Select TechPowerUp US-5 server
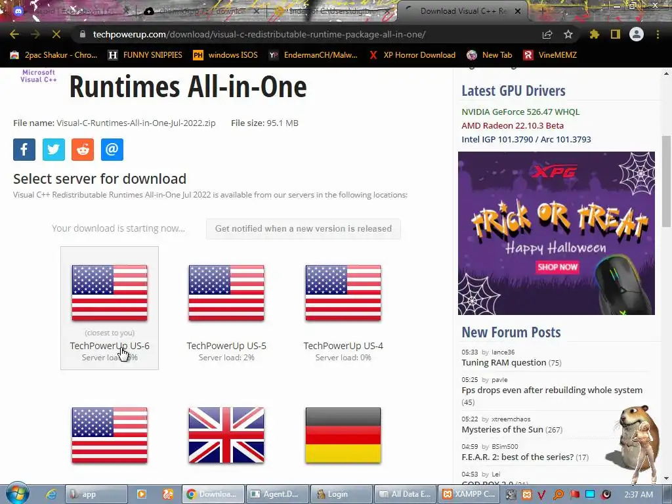672x504 pixels. pyautogui.click(x=226, y=308)
